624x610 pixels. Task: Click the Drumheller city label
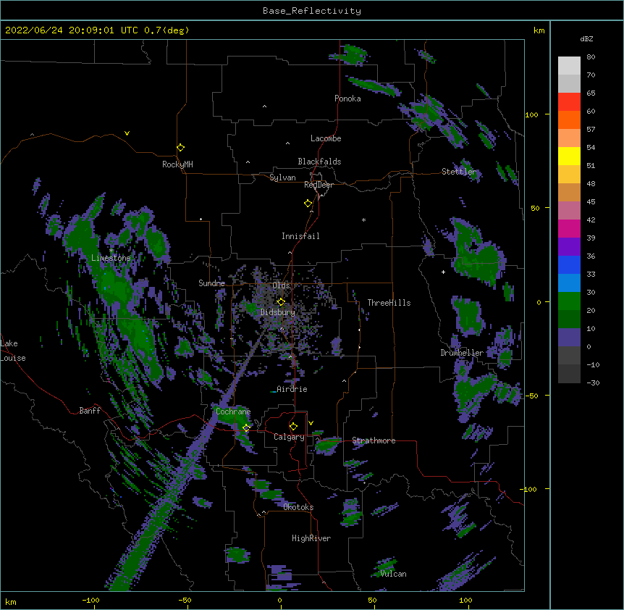(x=462, y=353)
